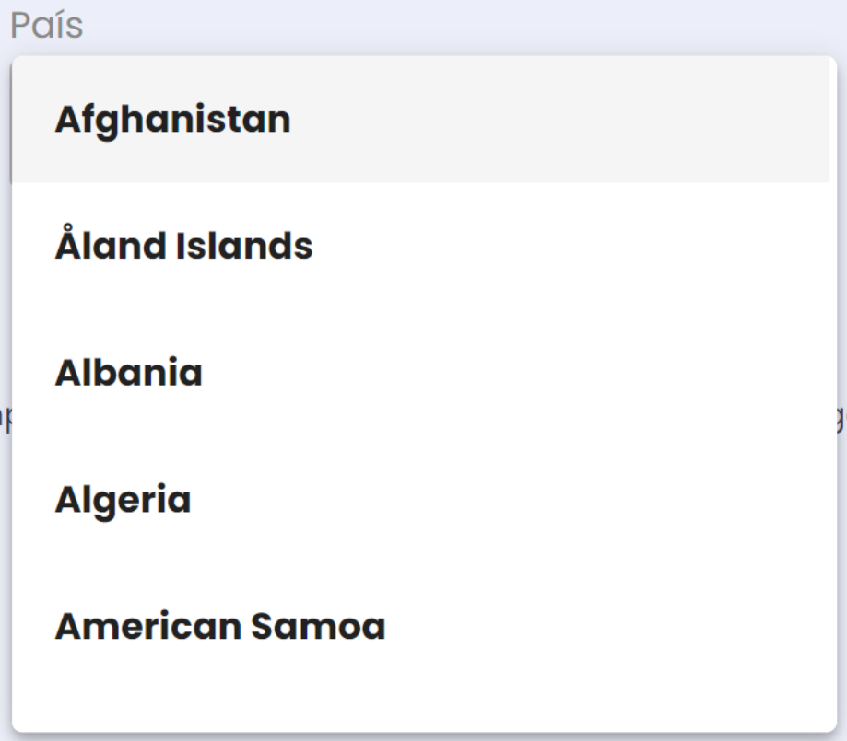Image resolution: width=847 pixels, height=741 pixels.
Task: Select Afghanistan from the country list
Action: point(173,120)
